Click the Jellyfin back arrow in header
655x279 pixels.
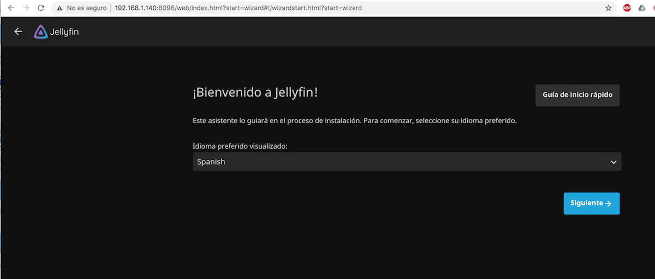18,32
